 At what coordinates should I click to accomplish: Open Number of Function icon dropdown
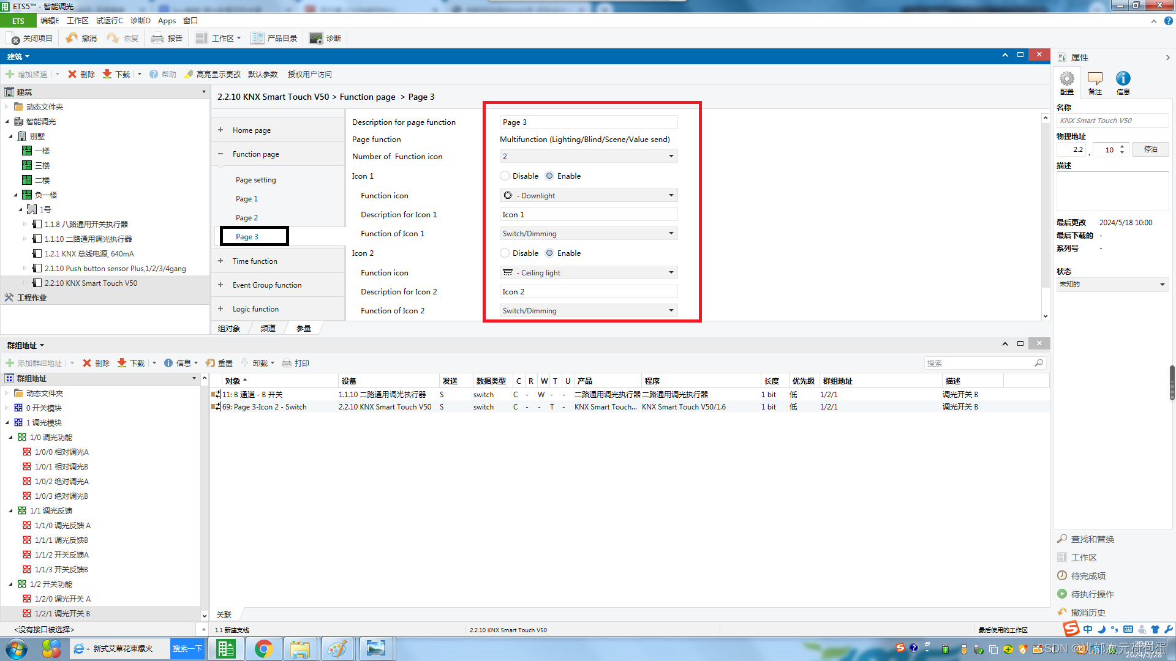click(x=588, y=157)
